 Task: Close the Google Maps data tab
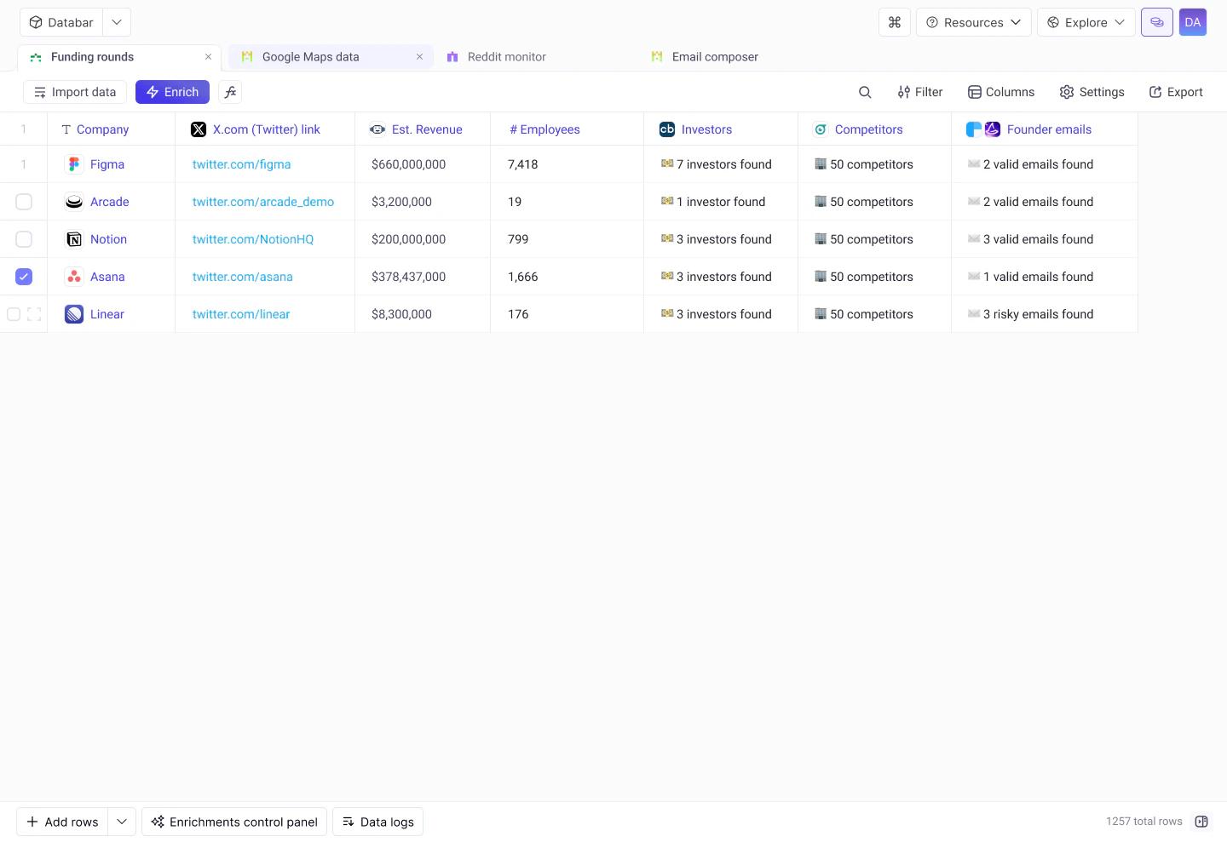[x=419, y=57]
